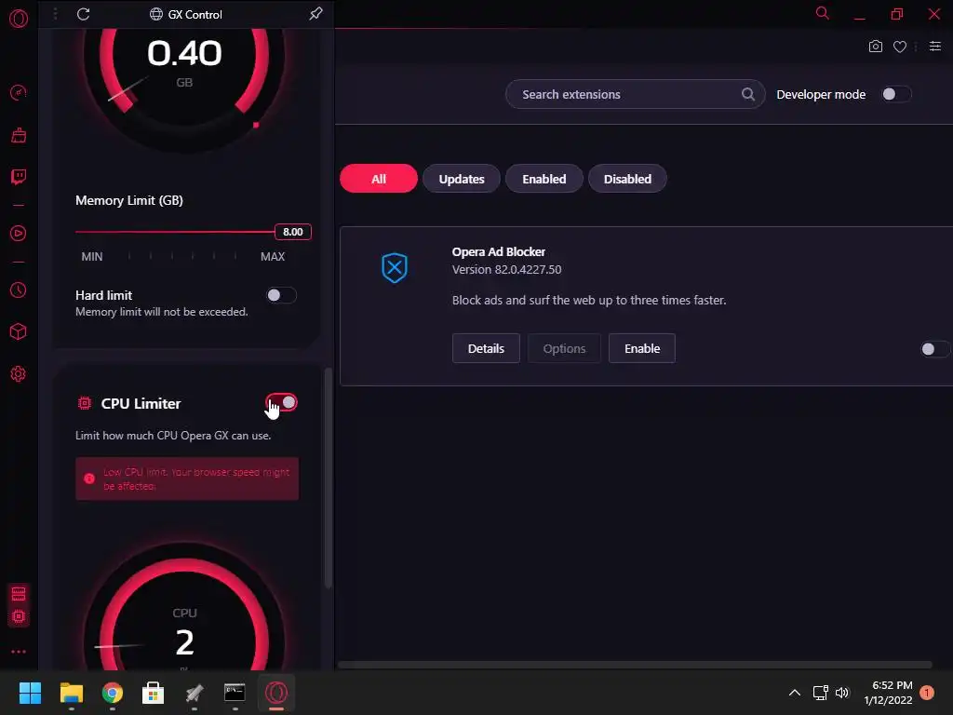Take a snapshot with camera icon
The width and height of the screenshot is (953, 715).
tap(875, 47)
